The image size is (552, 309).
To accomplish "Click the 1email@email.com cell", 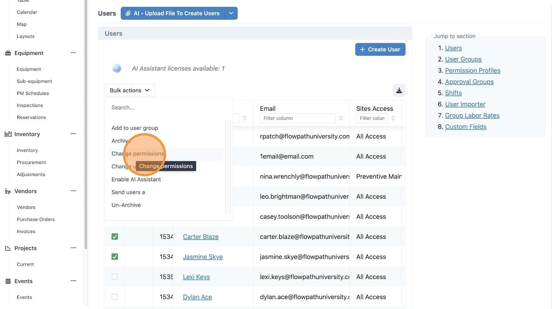I will (302, 156).
